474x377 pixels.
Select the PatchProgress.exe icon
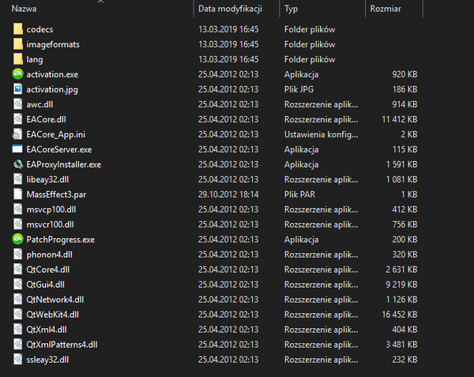[x=18, y=239]
